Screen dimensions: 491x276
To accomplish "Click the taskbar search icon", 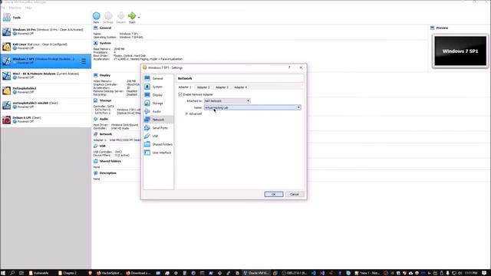I will pyautogui.click(x=12, y=273).
